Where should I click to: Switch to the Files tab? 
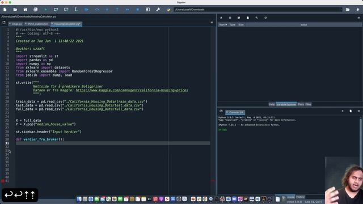(x=308, y=104)
